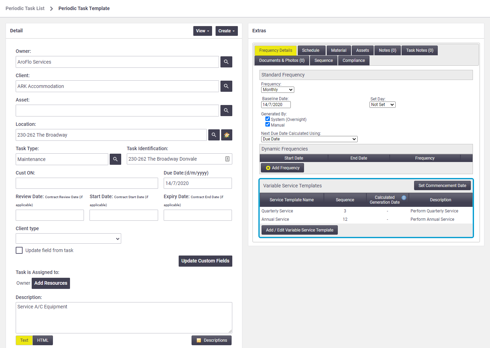The width and height of the screenshot is (490, 348).
Task: Select the Text description mode
Action: 24,340
